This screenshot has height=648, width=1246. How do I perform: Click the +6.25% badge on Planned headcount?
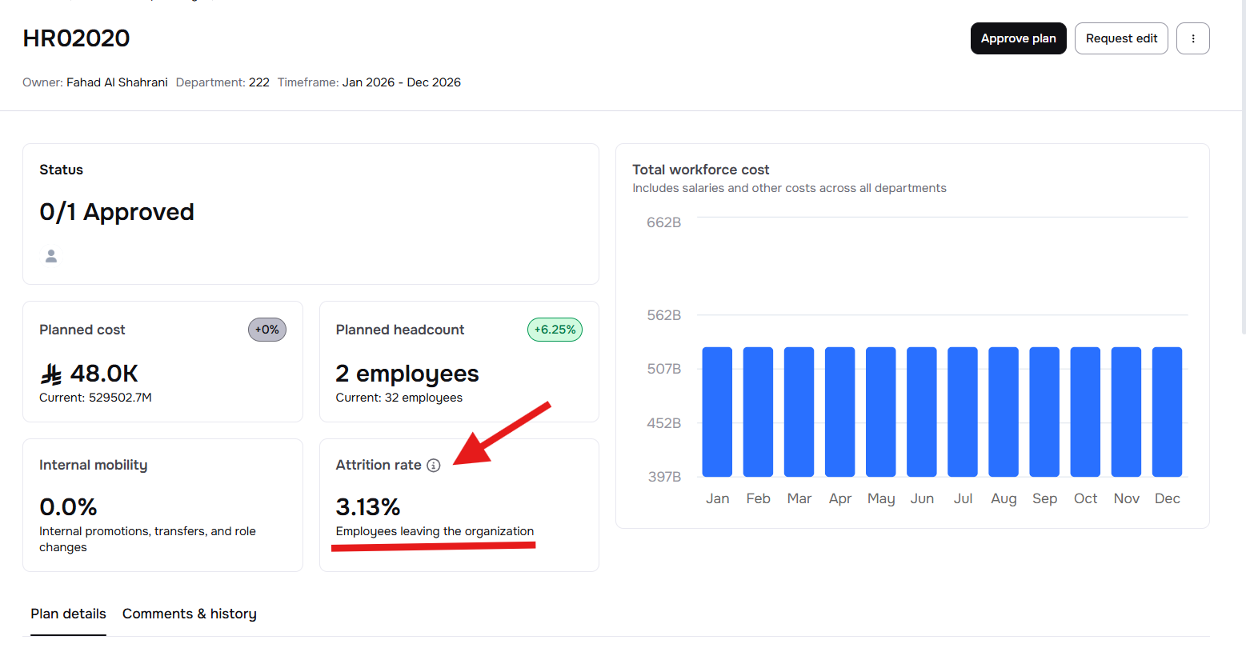click(555, 330)
